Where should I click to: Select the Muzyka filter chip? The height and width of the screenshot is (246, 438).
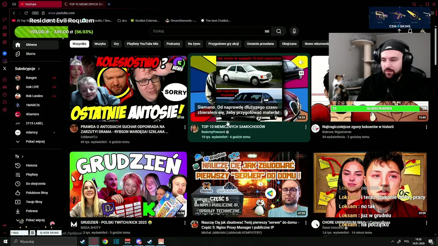(100, 44)
